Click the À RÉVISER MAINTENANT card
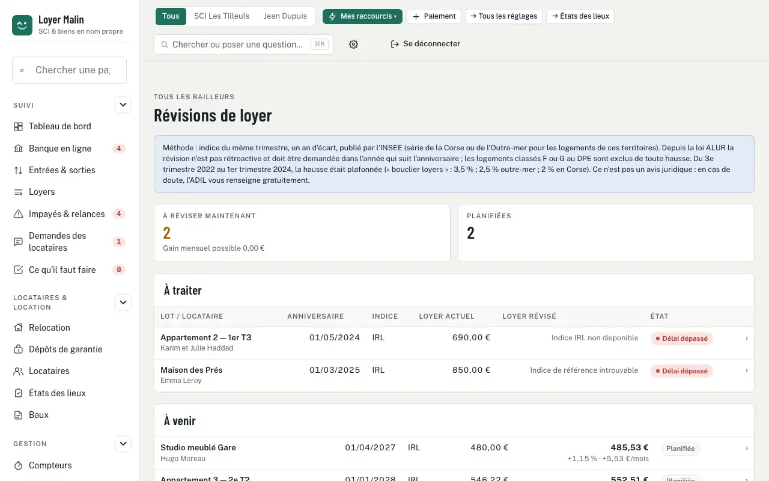769x481 pixels. (x=302, y=233)
